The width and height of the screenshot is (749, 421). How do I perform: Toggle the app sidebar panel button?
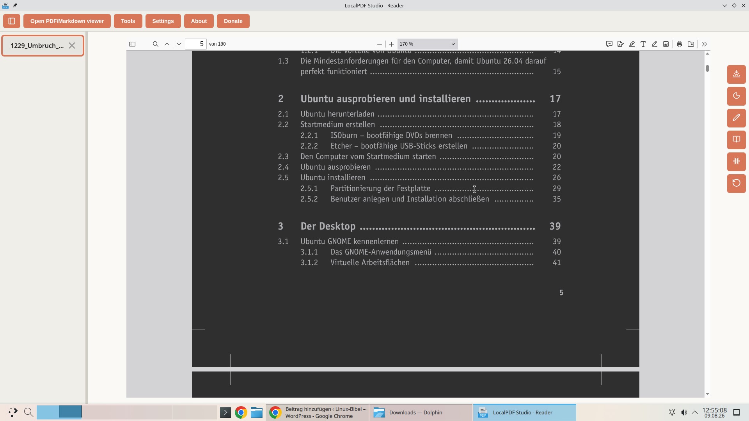pos(12,21)
